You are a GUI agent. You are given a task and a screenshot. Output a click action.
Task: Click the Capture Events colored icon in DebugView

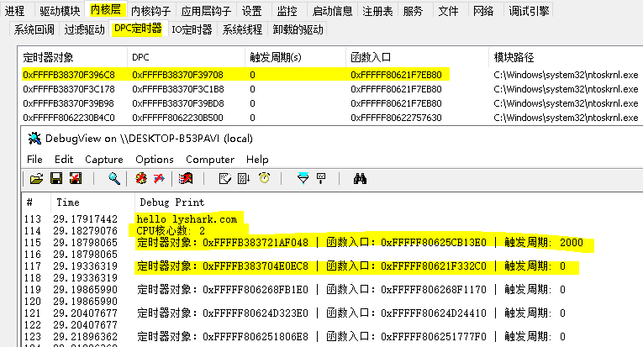pos(186,179)
